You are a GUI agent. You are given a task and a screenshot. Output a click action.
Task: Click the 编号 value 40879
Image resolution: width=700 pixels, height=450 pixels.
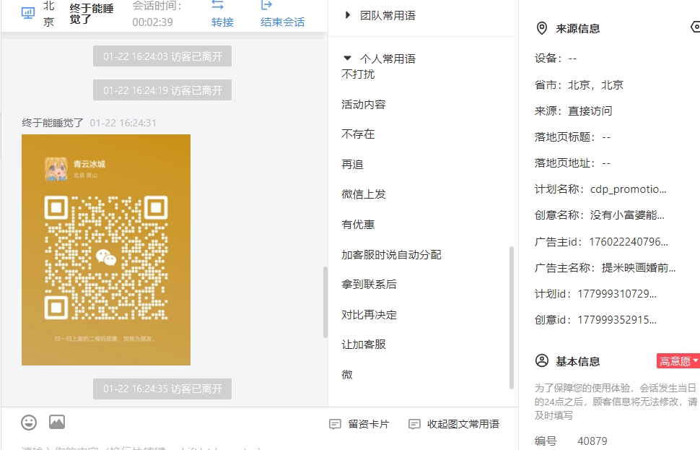coord(592,441)
